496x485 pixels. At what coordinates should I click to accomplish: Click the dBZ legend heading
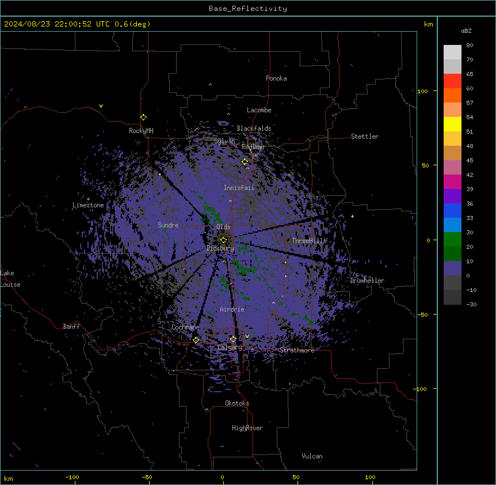pos(466,31)
